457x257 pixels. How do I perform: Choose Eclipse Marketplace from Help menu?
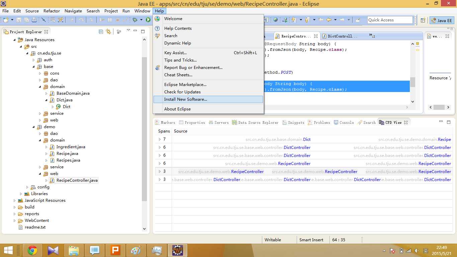pyautogui.click(x=208, y=85)
